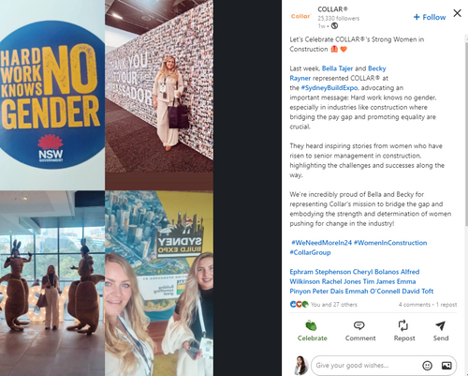View the 4 comments link
Image resolution: width=468 pixels, height=376 pixels.
point(414,305)
